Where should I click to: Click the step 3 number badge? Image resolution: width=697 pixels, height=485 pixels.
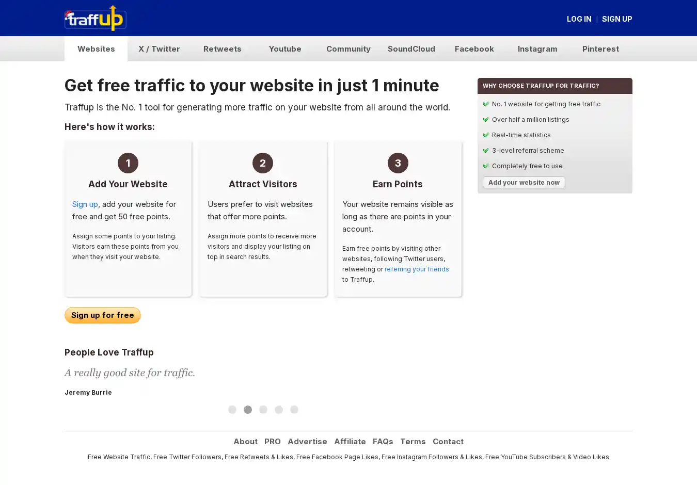[x=398, y=163]
